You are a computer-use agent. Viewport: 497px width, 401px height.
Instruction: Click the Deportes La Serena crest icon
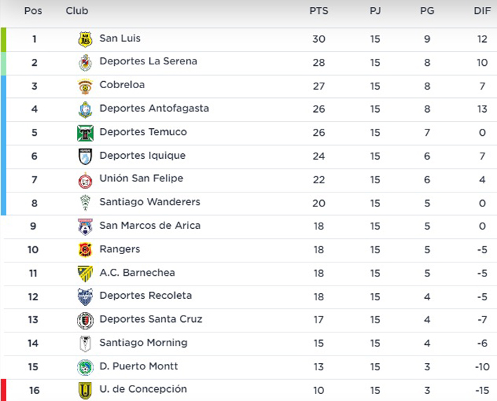85,62
